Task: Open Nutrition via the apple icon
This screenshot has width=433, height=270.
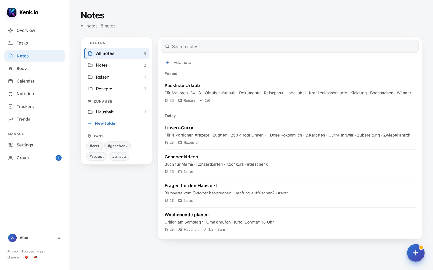Action: tap(11, 94)
